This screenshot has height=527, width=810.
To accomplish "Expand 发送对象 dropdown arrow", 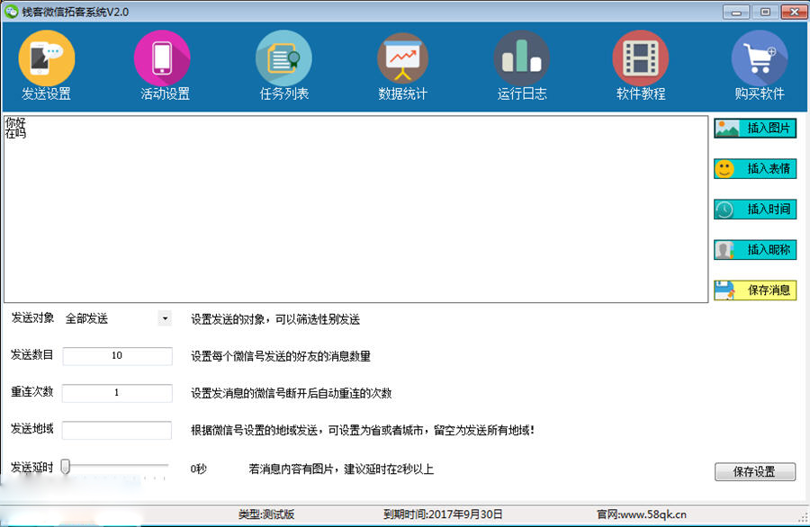I will (x=165, y=318).
